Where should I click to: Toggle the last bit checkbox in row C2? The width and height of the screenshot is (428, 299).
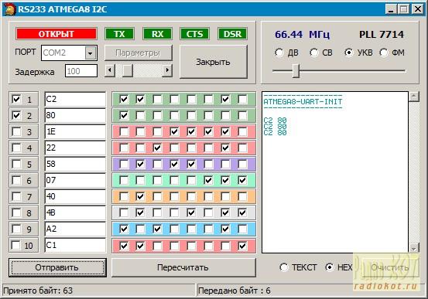pos(242,99)
